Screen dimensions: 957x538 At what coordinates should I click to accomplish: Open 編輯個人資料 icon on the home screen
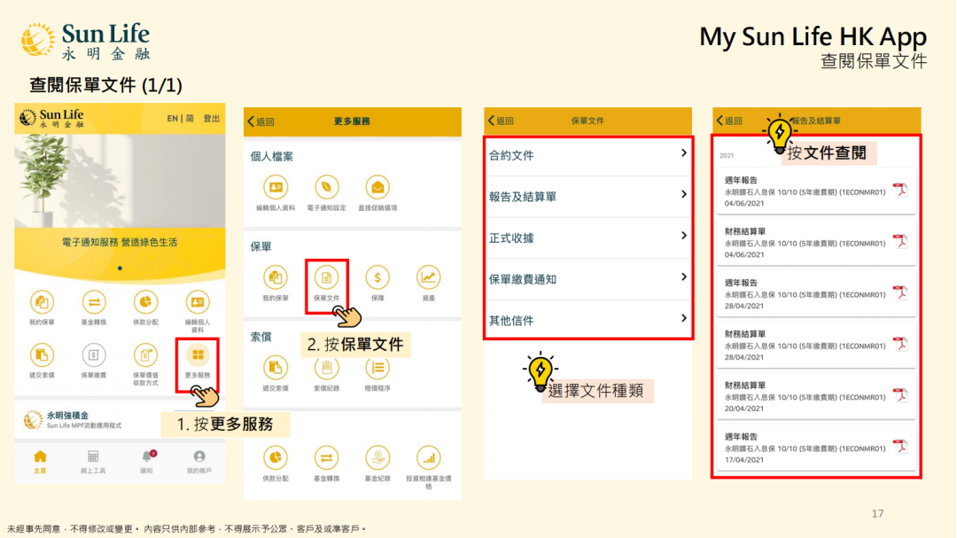[x=197, y=302]
